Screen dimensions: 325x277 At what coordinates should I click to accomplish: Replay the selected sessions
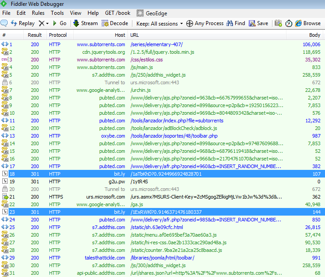coord(22,23)
